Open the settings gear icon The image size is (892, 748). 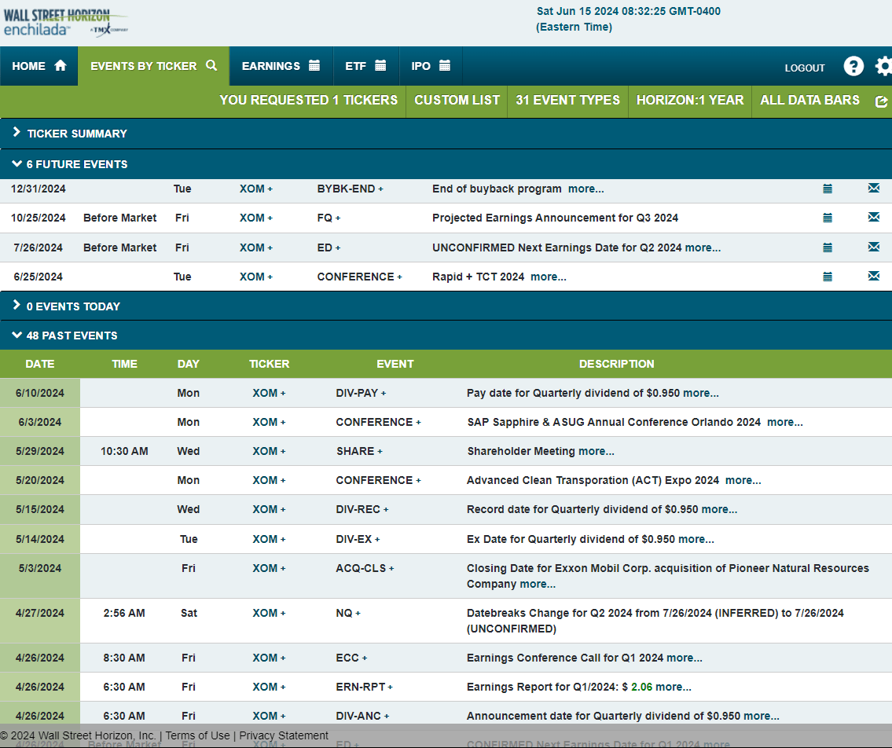883,67
